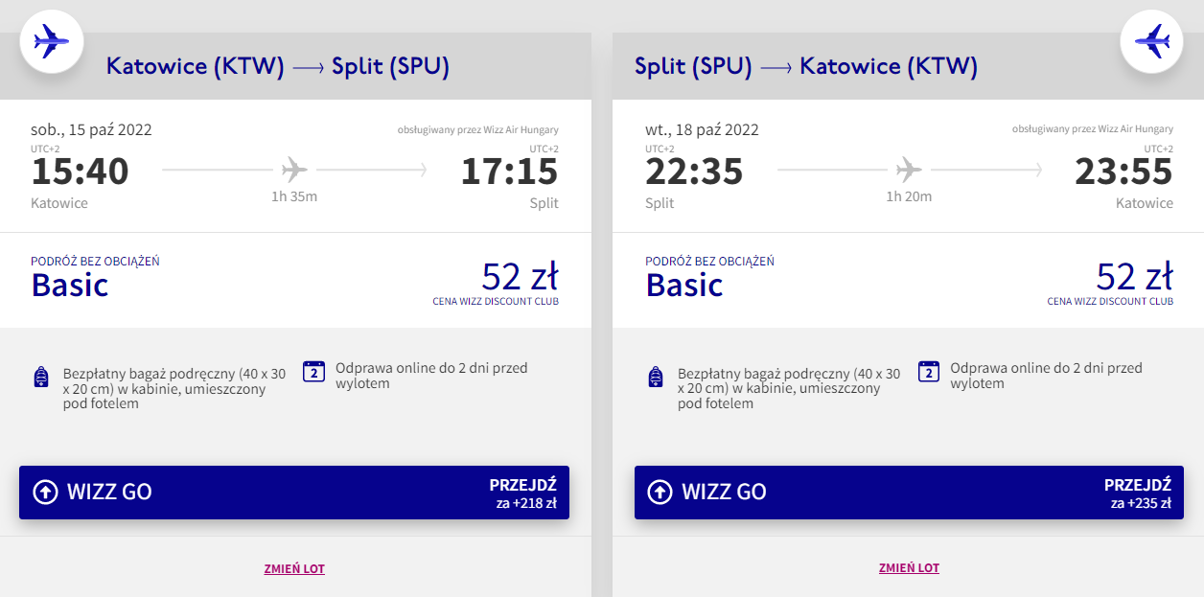Click the up-arrow icon on left WIZZ GO
Screen dimensions: 1204x597
click(45, 493)
